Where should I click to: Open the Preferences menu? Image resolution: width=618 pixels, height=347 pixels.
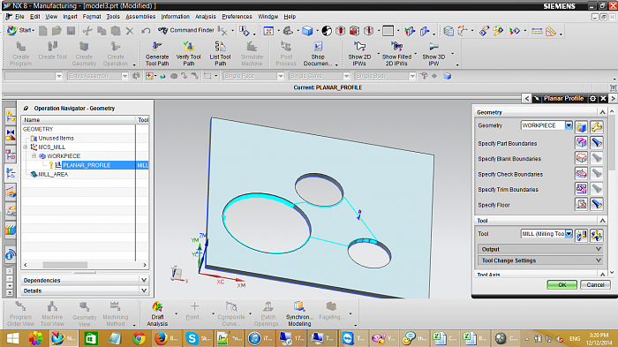point(237,17)
